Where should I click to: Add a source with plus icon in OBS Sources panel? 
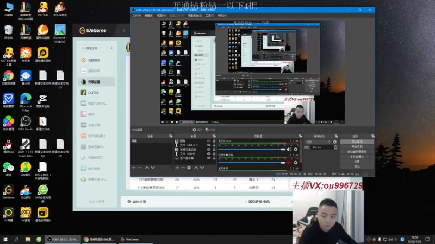(177, 168)
